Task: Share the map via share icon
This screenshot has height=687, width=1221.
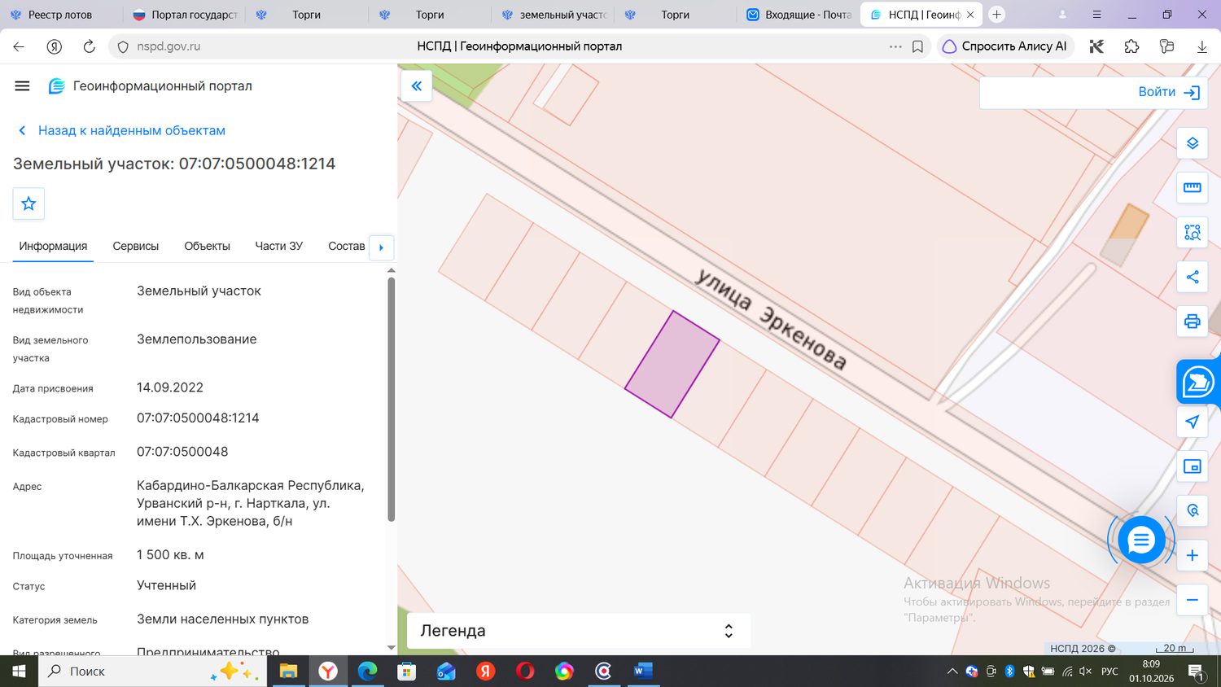Action: tap(1192, 277)
